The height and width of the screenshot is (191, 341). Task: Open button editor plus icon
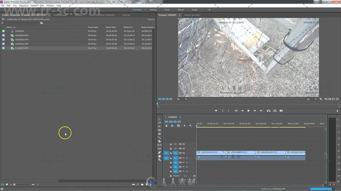(337, 111)
